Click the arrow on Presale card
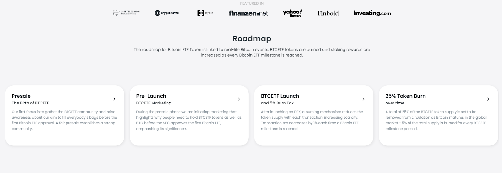The width and height of the screenshot is (502, 173). pos(111,99)
